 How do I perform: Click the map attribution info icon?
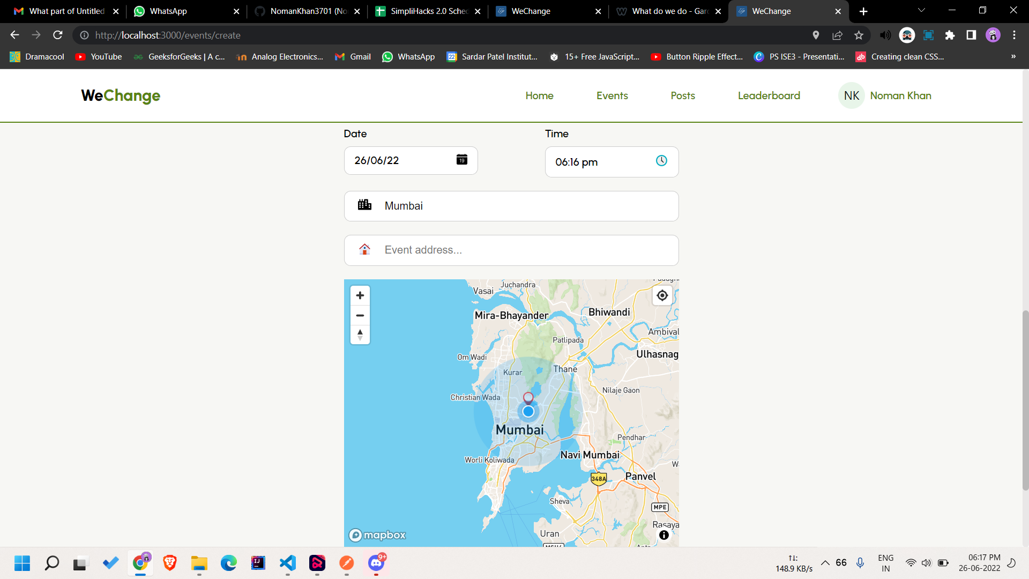point(663,535)
